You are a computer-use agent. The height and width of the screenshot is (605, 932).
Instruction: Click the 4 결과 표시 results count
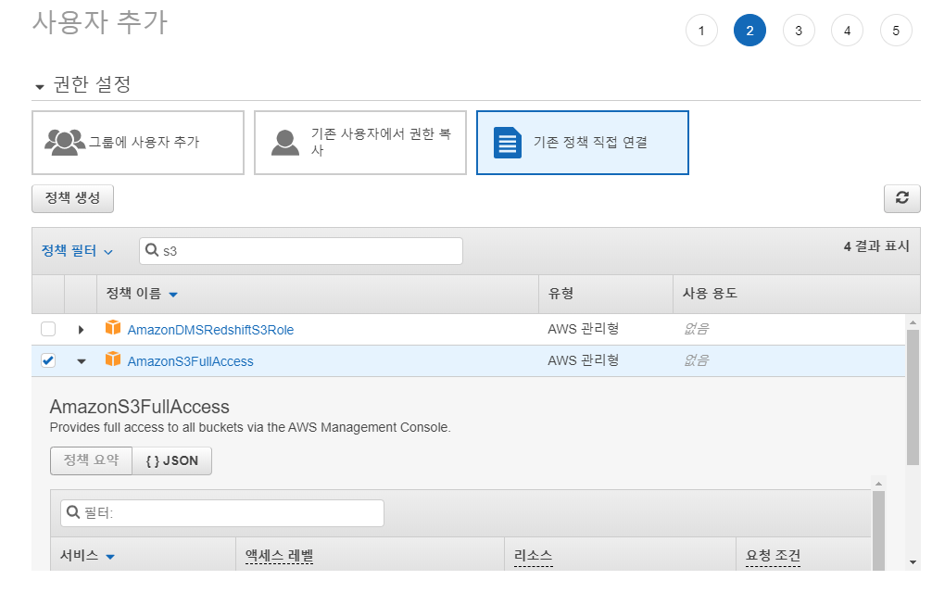(x=876, y=246)
